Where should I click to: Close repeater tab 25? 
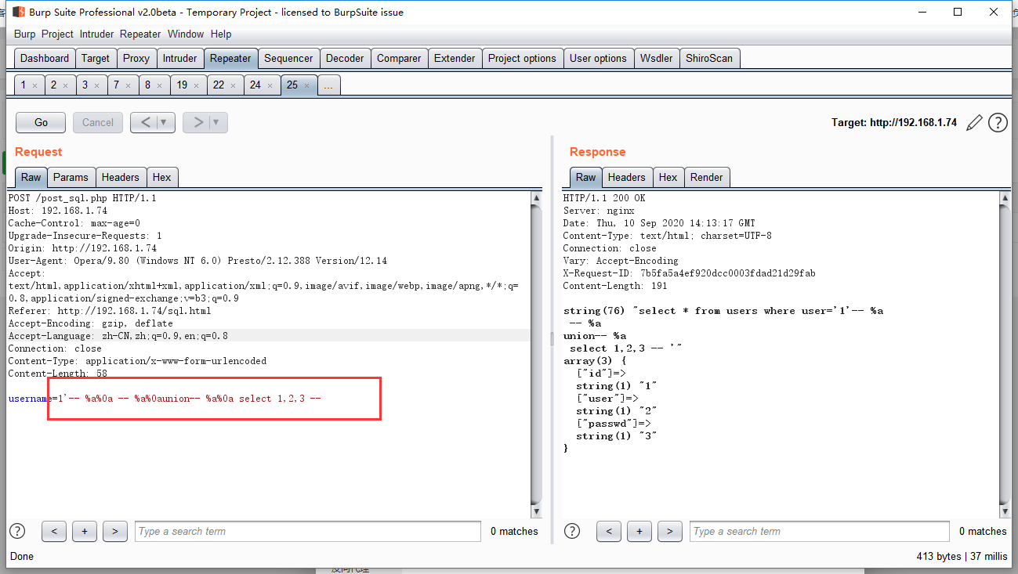point(307,85)
